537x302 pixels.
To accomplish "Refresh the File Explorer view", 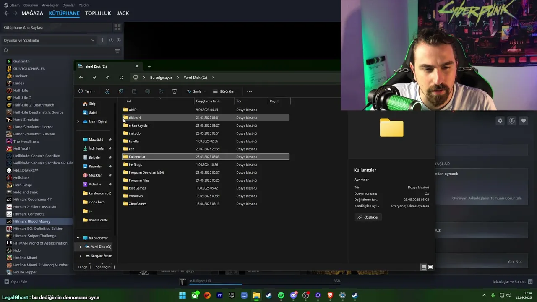I will 121,77.
